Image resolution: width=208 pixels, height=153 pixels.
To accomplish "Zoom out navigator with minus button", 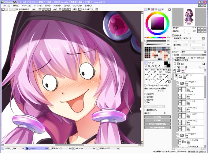I will (x=199, y=28).
